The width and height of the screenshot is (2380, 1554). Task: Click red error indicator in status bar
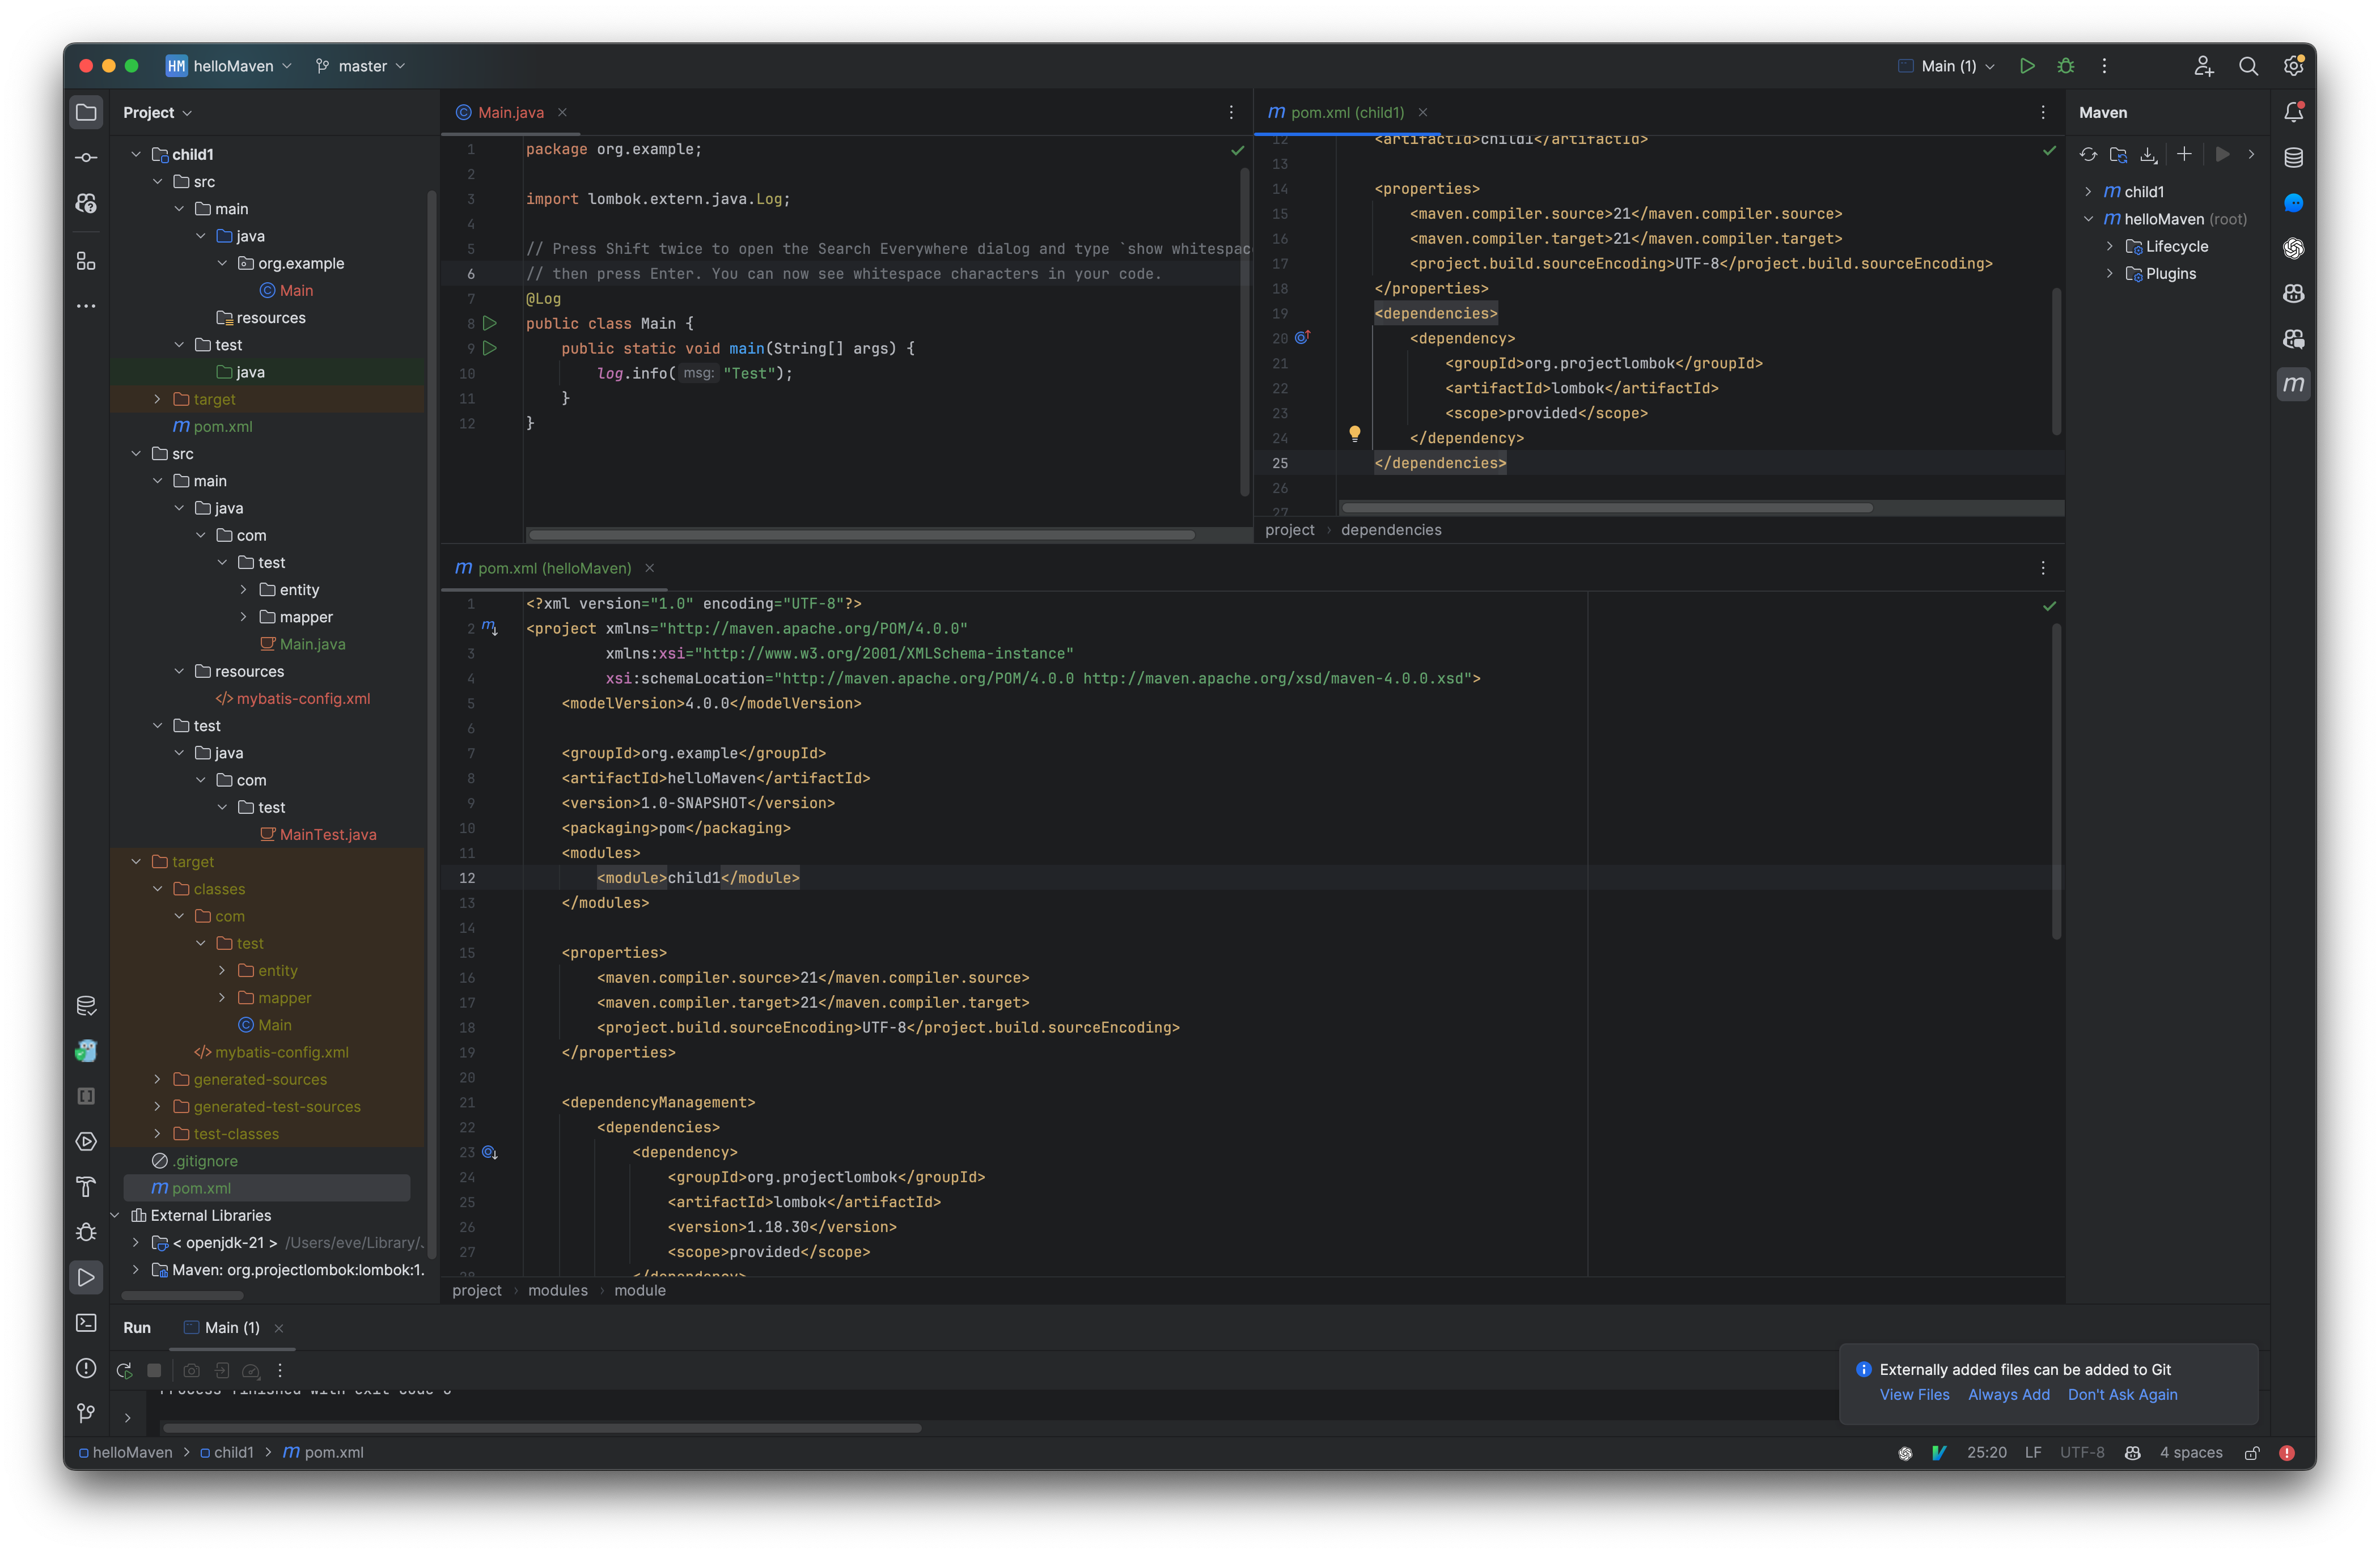point(2287,1453)
